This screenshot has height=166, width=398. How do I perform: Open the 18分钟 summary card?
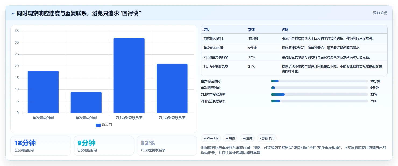tap(41, 146)
